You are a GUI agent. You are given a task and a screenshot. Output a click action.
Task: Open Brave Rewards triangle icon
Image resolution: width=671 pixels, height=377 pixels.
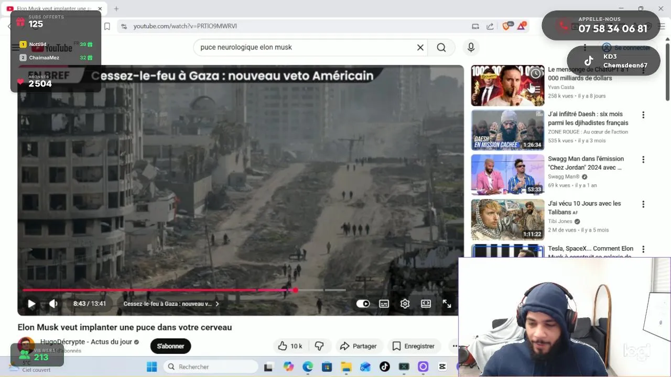(522, 26)
